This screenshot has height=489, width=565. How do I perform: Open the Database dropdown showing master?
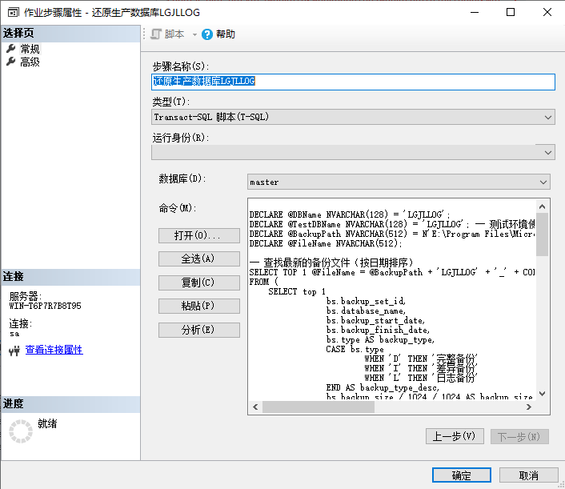(x=399, y=182)
